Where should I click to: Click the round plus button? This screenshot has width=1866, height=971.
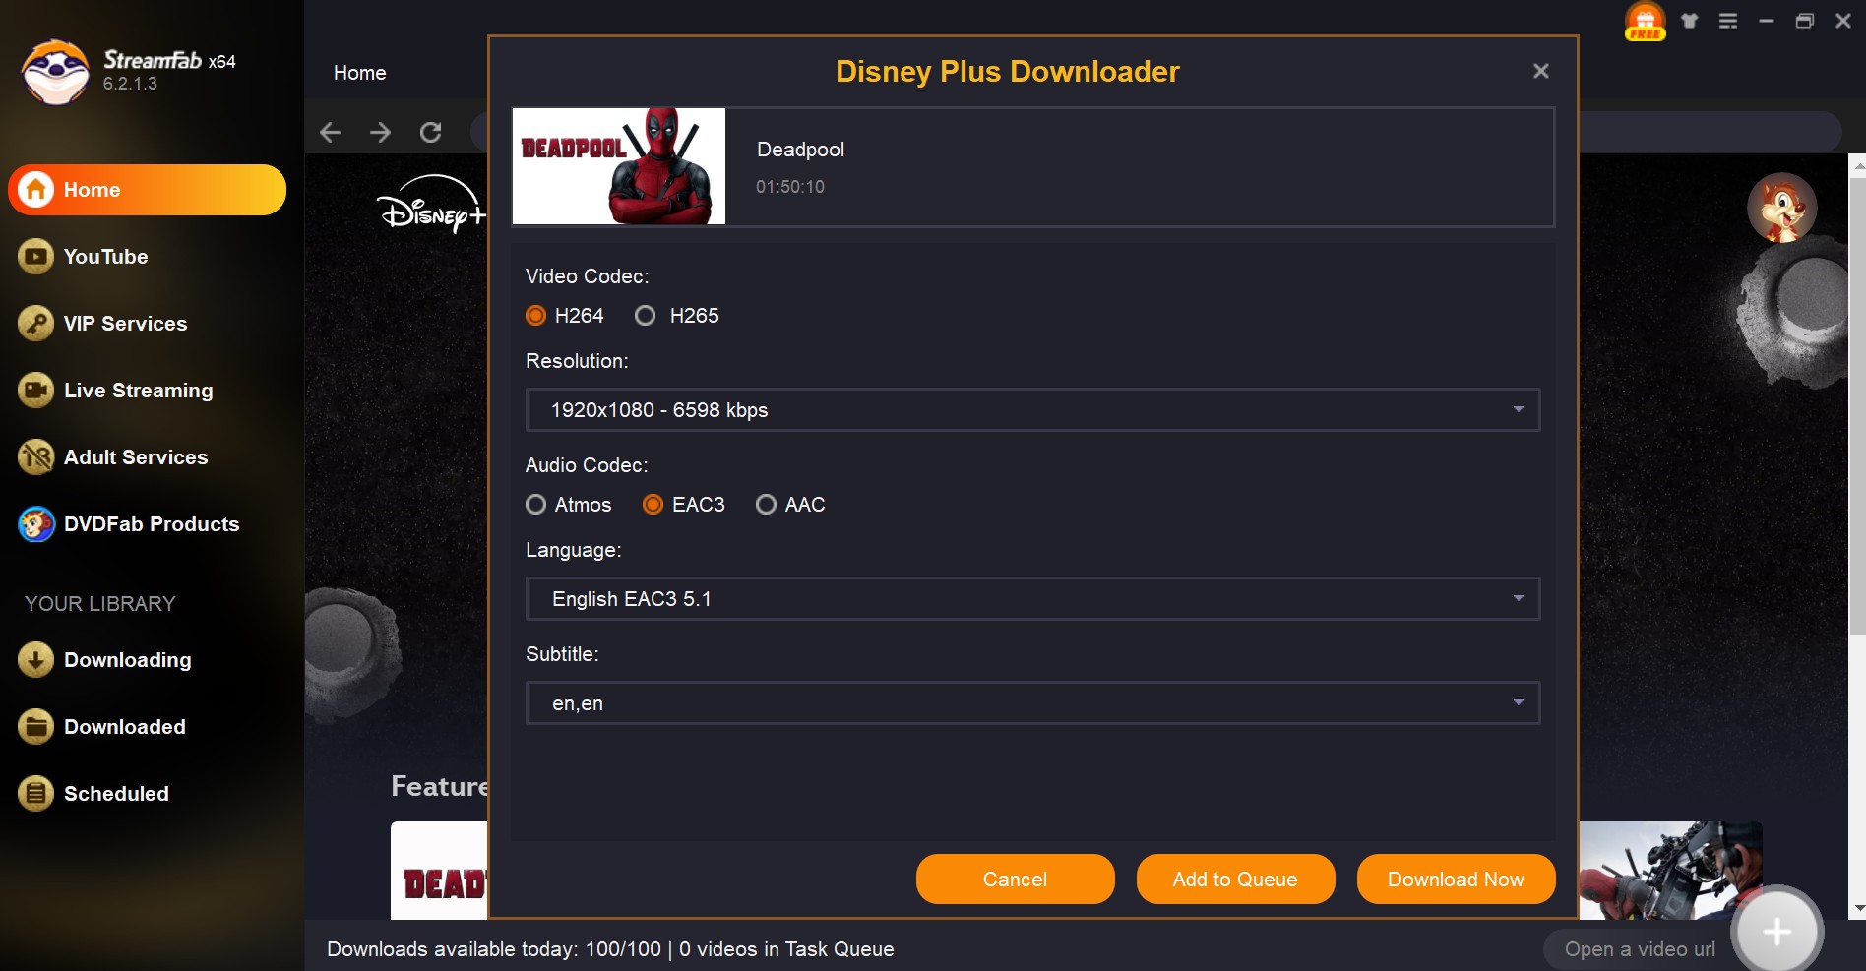(x=1777, y=931)
